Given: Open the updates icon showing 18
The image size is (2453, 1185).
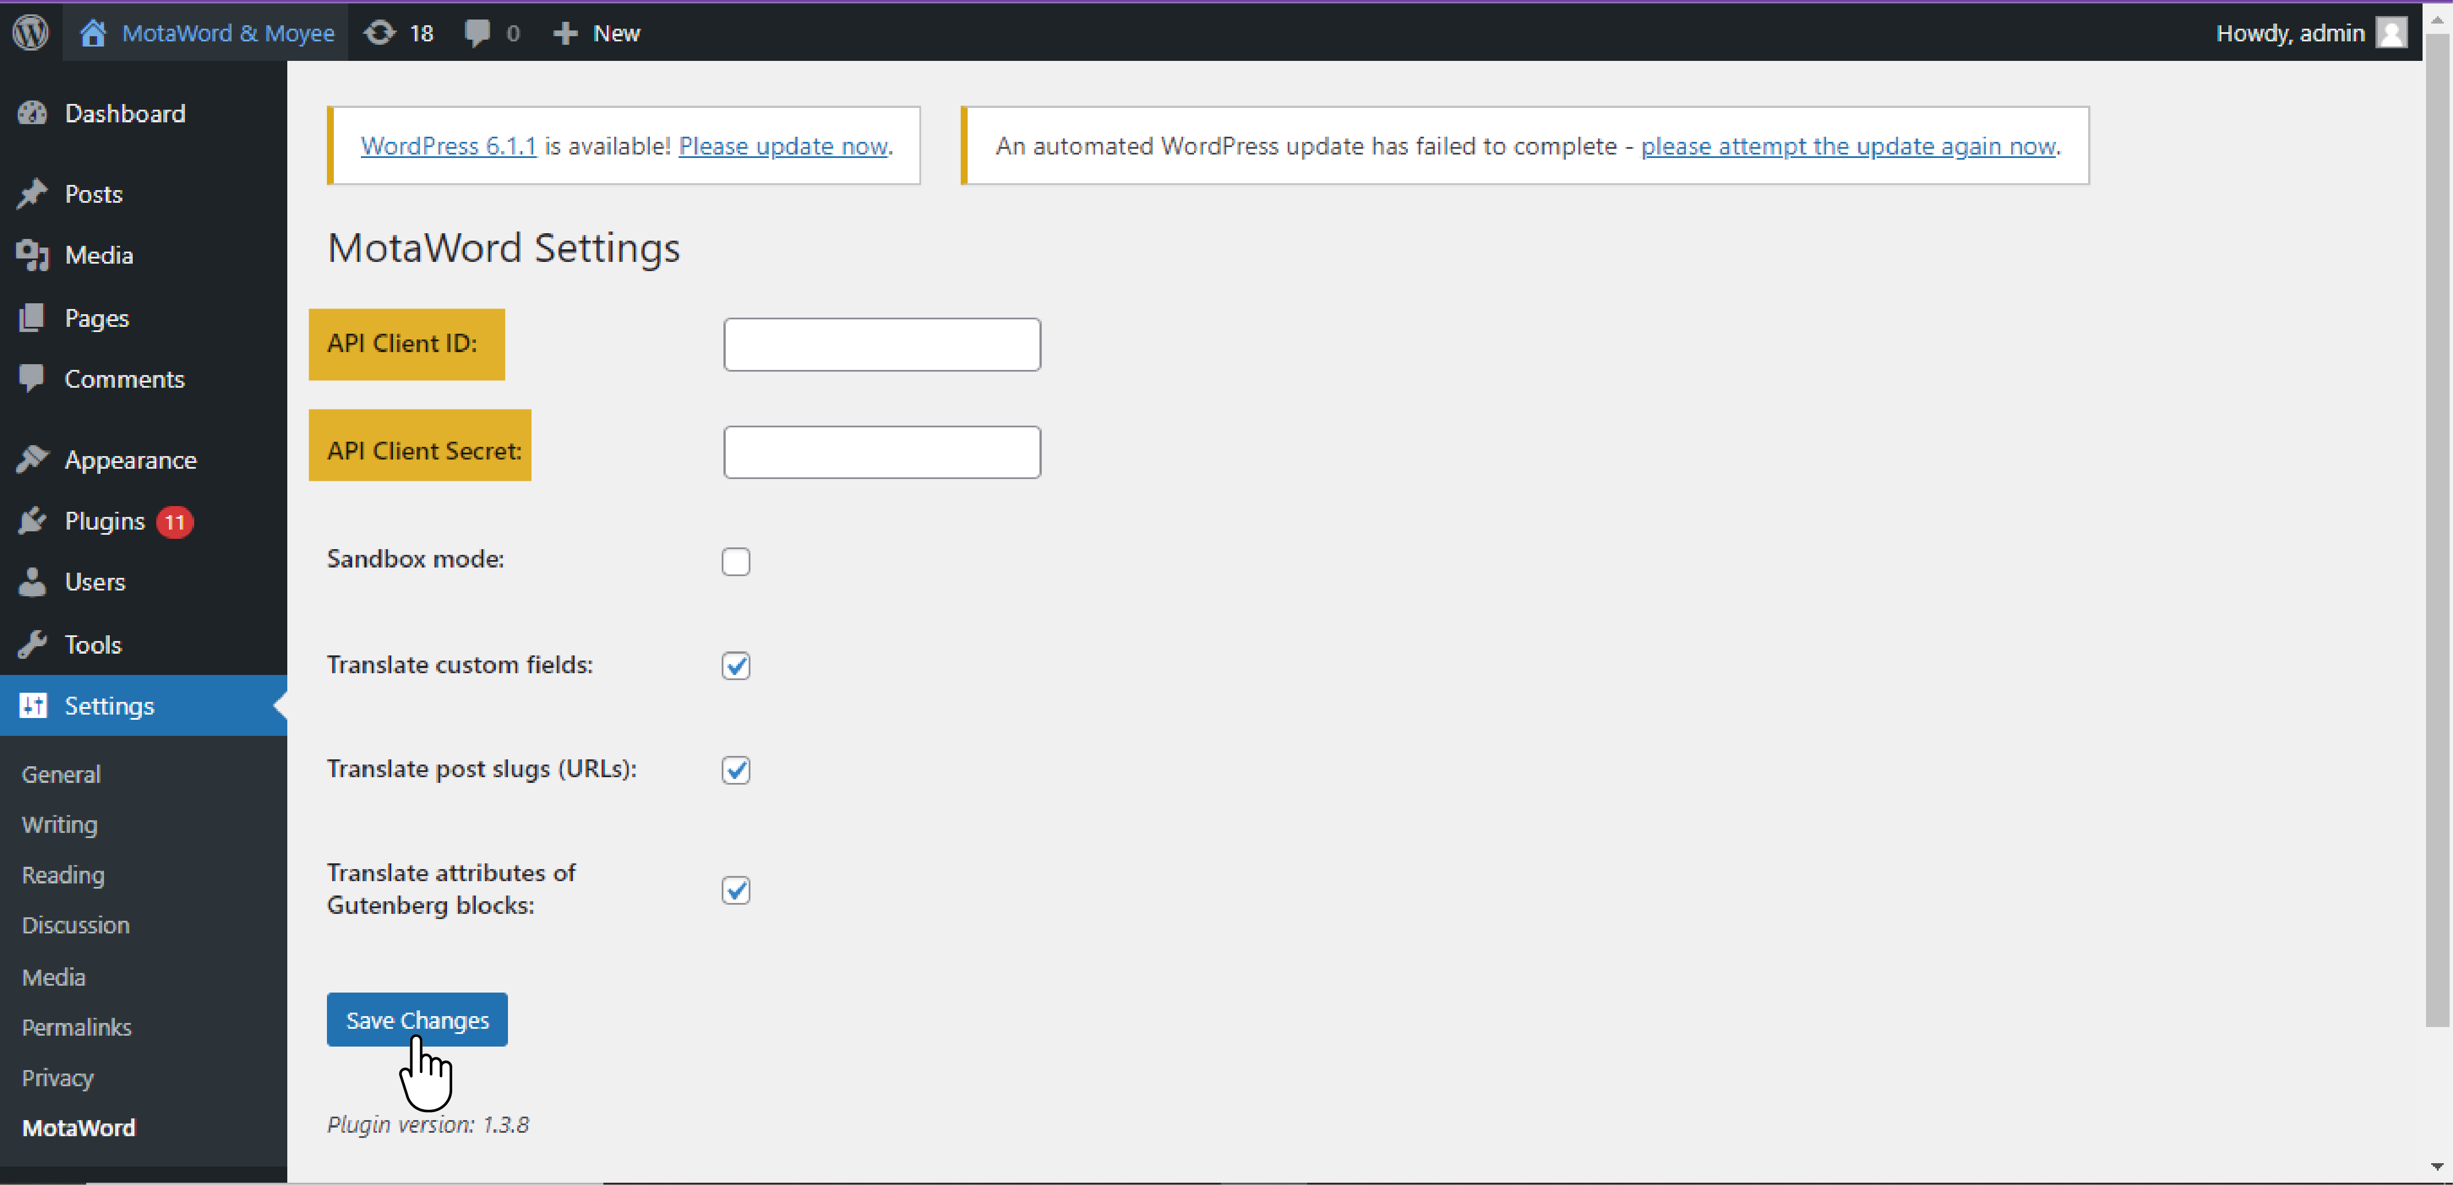Looking at the screenshot, I should pos(380,33).
